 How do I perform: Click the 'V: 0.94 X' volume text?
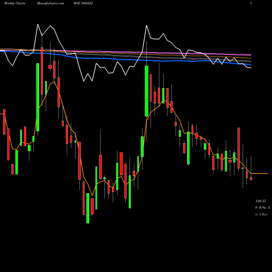pos(262,208)
